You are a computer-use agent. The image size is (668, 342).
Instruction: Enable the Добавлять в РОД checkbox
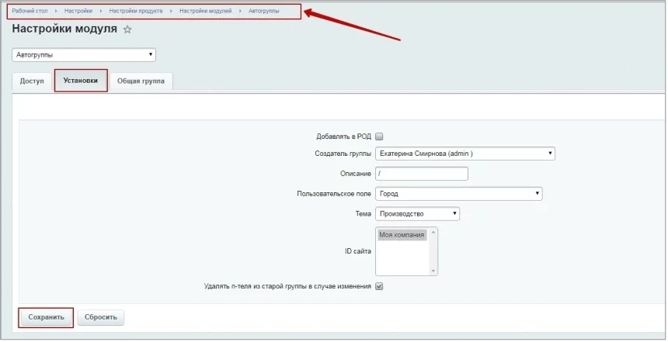pyautogui.click(x=379, y=136)
